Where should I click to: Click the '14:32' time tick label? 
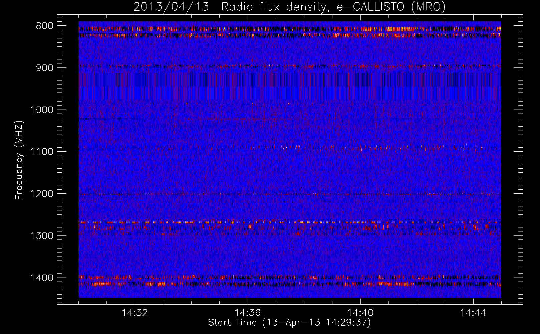(135, 313)
